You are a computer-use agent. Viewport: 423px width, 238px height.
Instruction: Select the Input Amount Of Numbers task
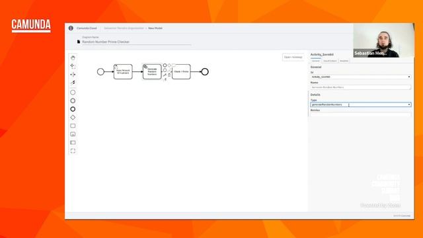click(x=123, y=71)
